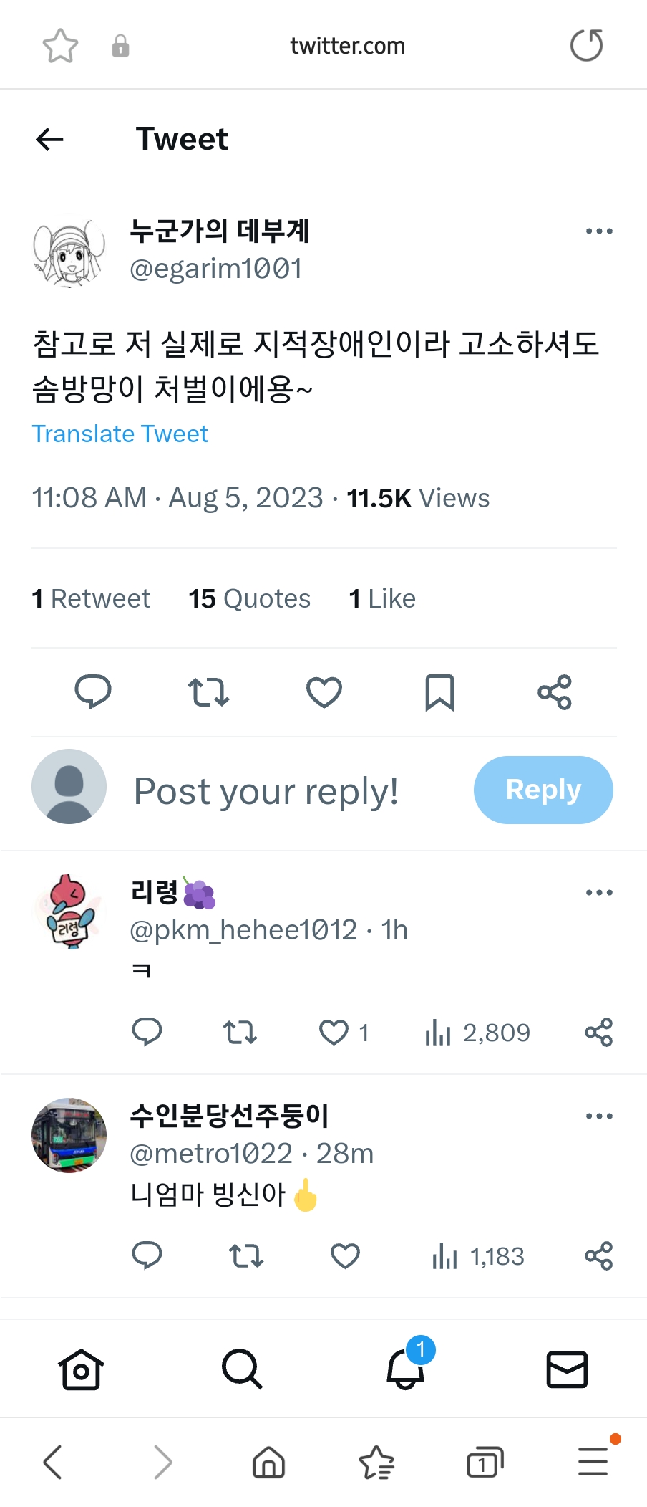The height and width of the screenshot is (1507, 647).
Task: Go to Twitter home tab
Action: (x=81, y=1369)
